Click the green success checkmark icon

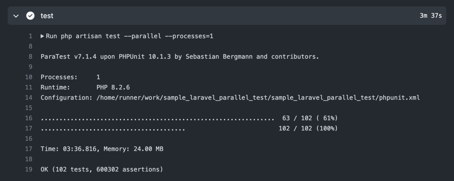pyautogui.click(x=30, y=16)
